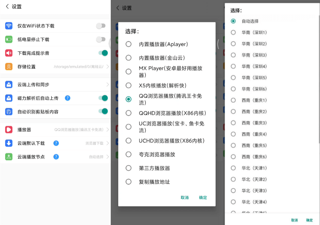Cancel the node selection dialog

pyautogui.click(x=294, y=220)
